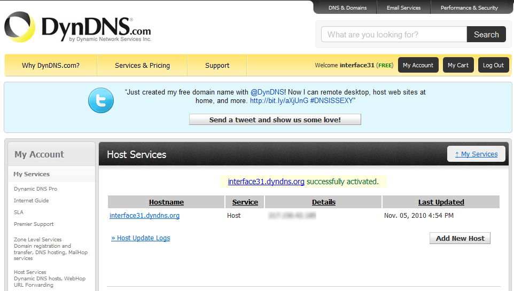
Task: Open interface31.dyndns.org host in the table row
Action: coord(144,216)
